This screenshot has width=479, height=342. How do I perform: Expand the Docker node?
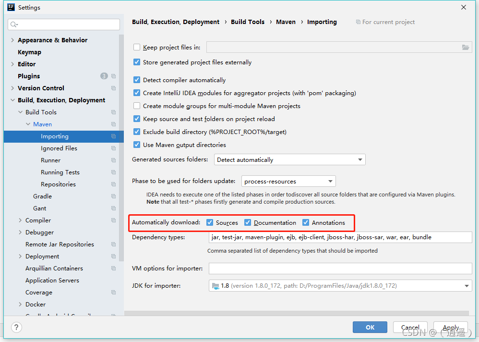click(20, 305)
